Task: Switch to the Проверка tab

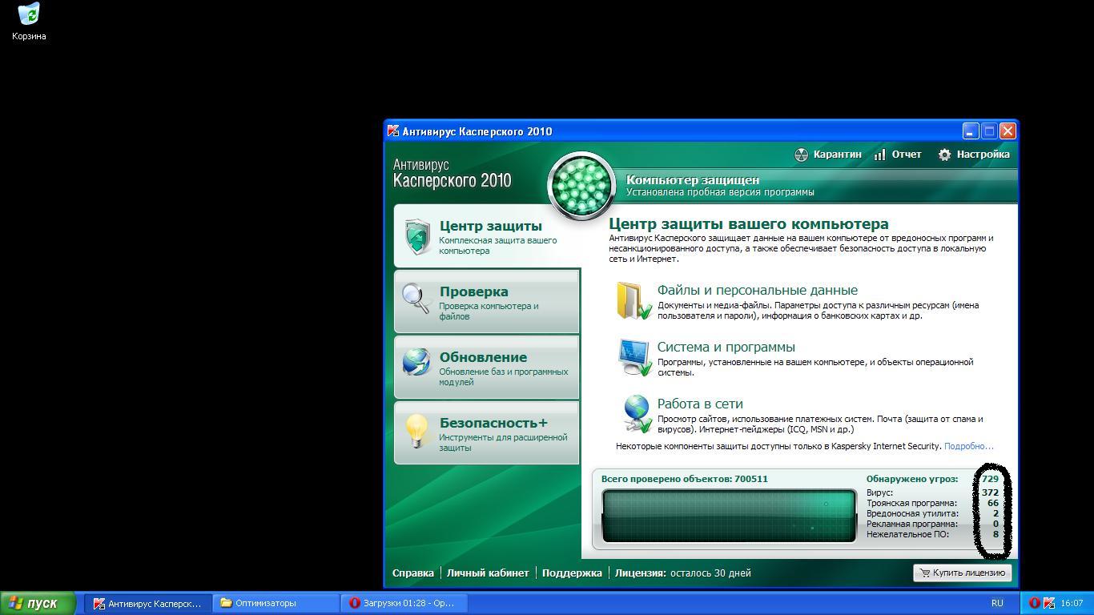Action: tap(487, 302)
